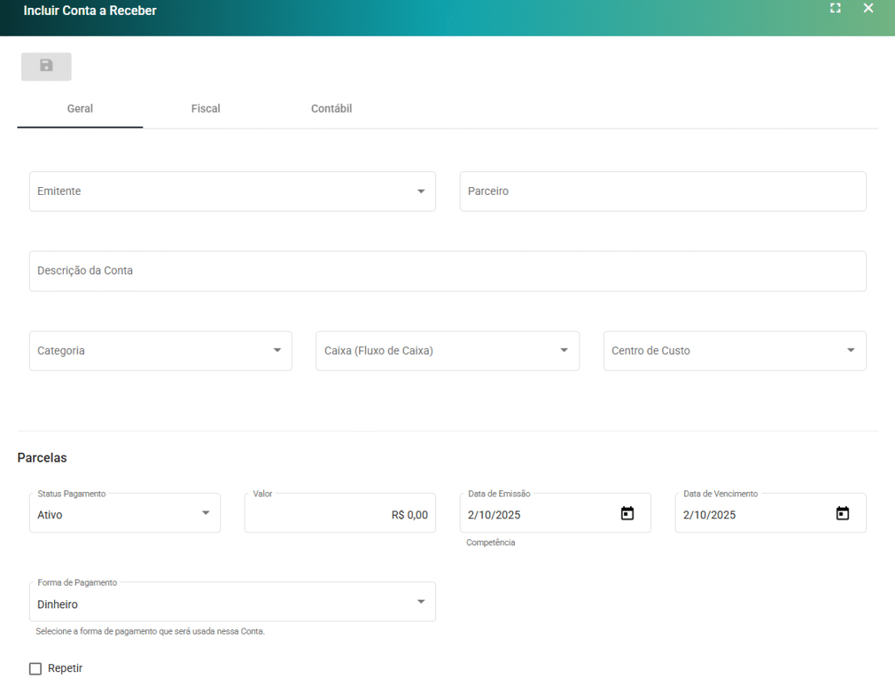Open the Categoria dropdown
Screen dimensions: 895x694
(x=277, y=350)
